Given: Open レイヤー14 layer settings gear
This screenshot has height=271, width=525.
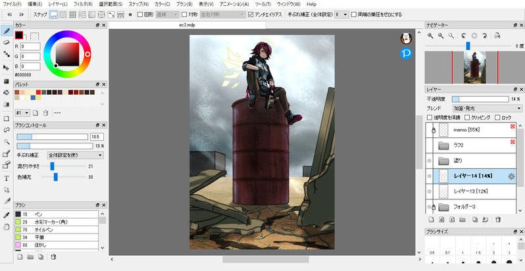Looking at the screenshot, I should pyautogui.click(x=511, y=176).
